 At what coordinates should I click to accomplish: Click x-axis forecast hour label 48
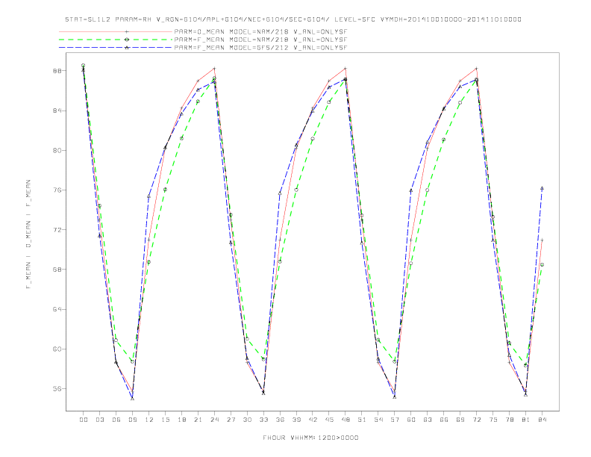point(345,420)
